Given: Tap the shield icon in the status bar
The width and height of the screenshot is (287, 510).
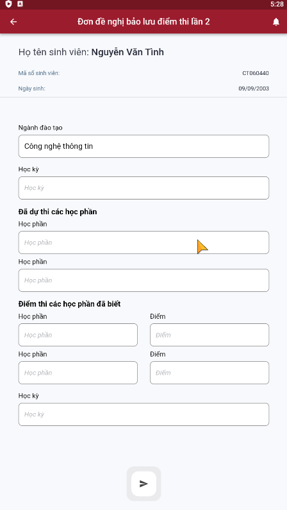Looking at the screenshot, I should (8, 4).
